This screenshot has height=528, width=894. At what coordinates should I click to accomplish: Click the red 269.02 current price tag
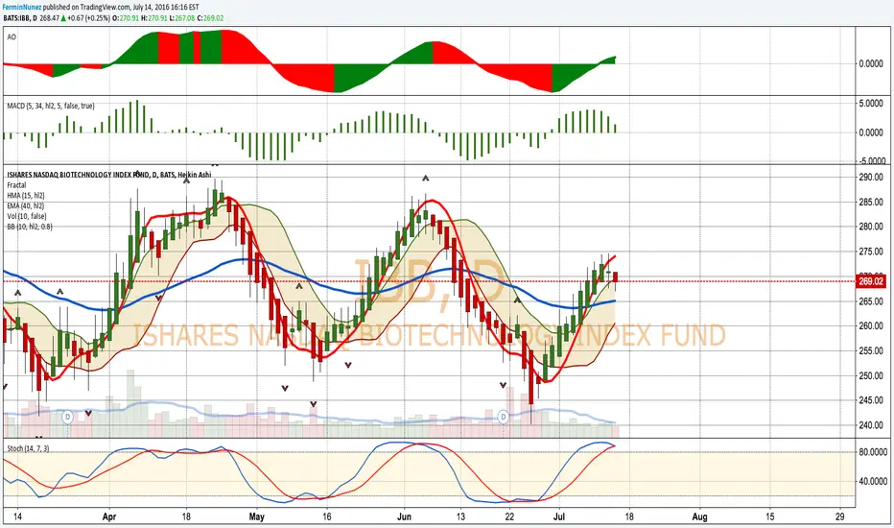871,281
